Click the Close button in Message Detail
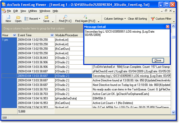The height and width of the screenshot is (123, 179). (x=158, y=61)
